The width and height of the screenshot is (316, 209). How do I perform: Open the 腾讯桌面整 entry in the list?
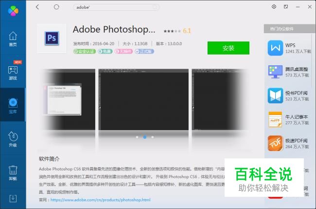(289, 72)
